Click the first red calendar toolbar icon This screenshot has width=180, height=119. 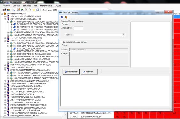(4, 10)
